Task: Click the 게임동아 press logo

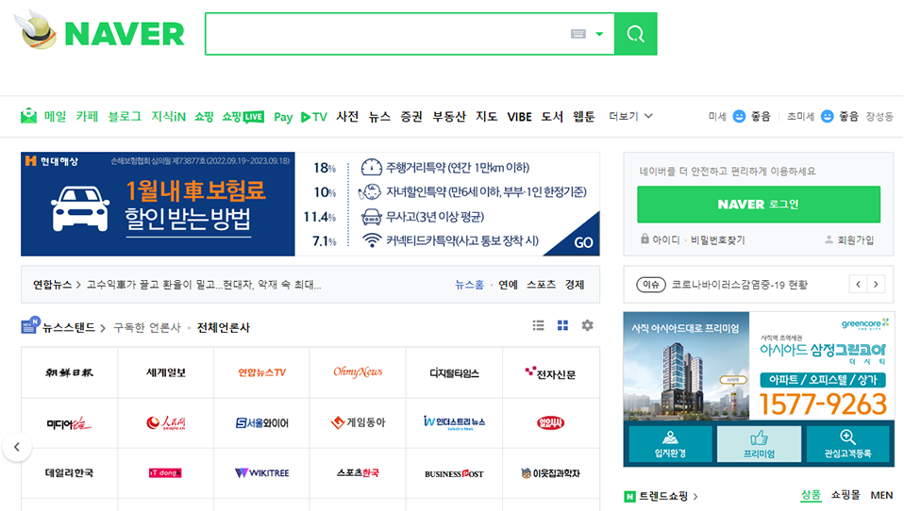Action: [x=358, y=423]
